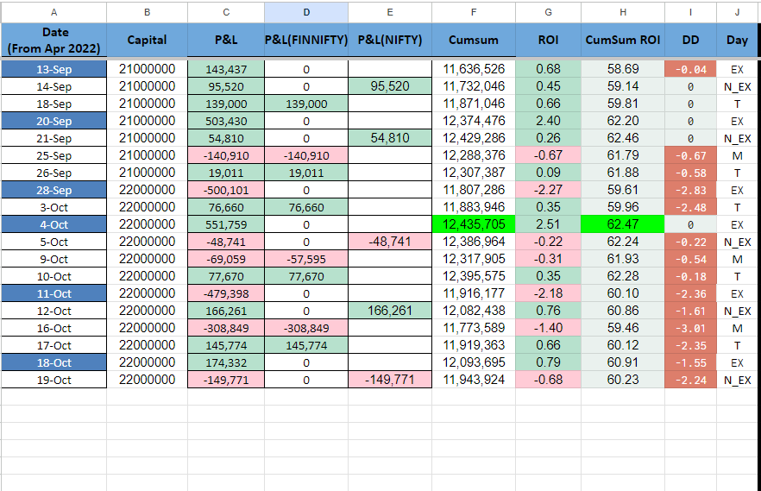Click DD value -3.01

(690, 328)
